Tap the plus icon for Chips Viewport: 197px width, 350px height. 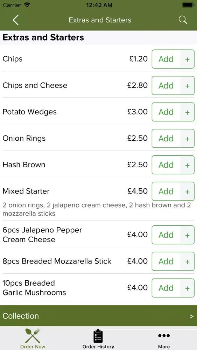coord(188,59)
